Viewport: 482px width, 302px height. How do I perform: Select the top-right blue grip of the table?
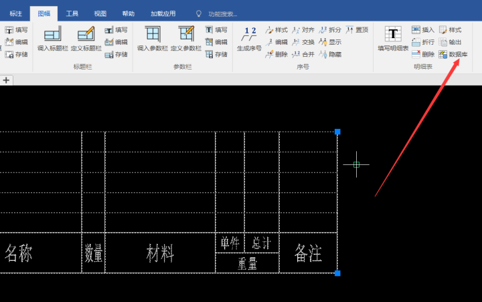[x=337, y=132]
